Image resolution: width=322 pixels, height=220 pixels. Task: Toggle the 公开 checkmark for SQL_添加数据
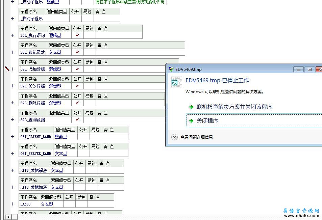77,69
